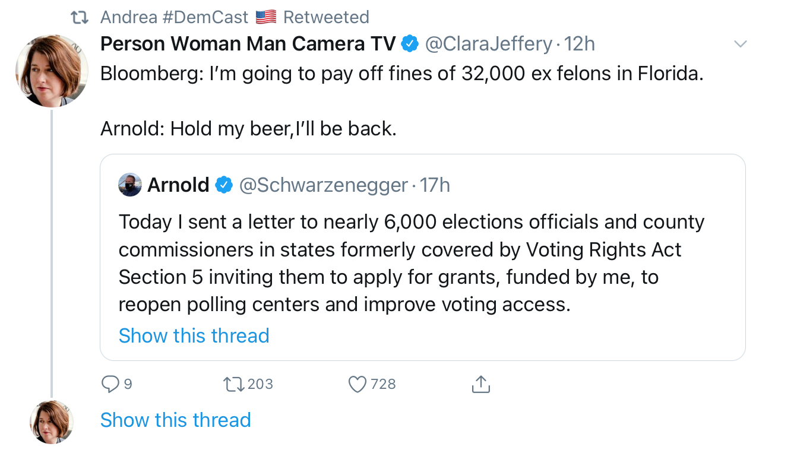Click the blue verified badge beside Person Woman Man Camera TV
Screen dimensions: 794x453
(x=410, y=44)
